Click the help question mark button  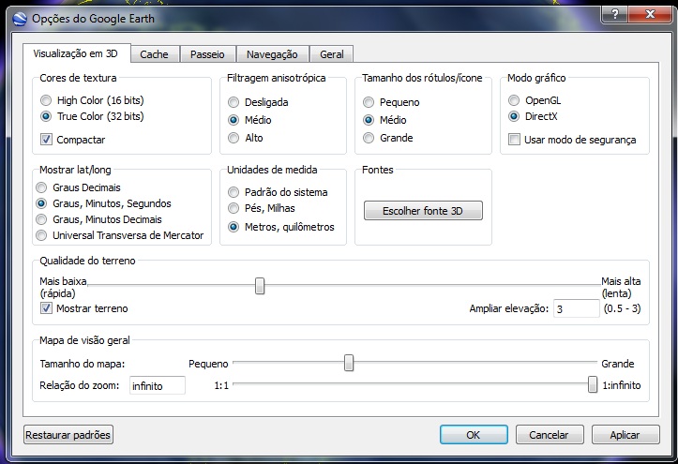click(614, 14)
